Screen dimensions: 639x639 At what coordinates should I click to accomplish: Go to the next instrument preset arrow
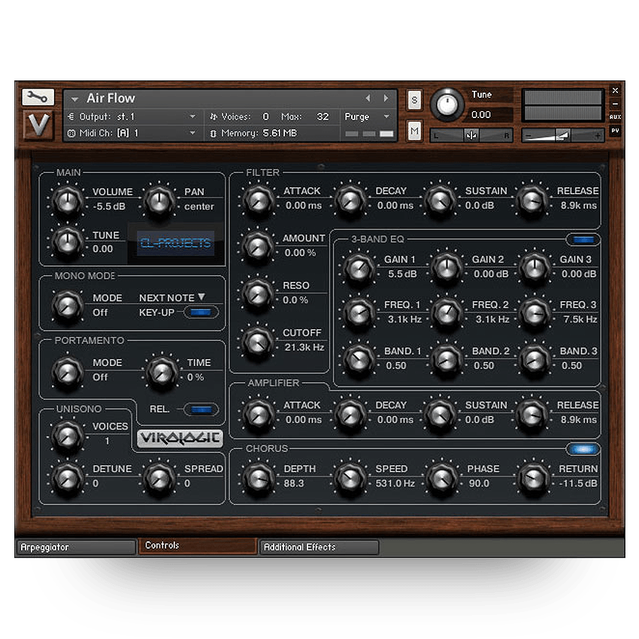(386, 98)
